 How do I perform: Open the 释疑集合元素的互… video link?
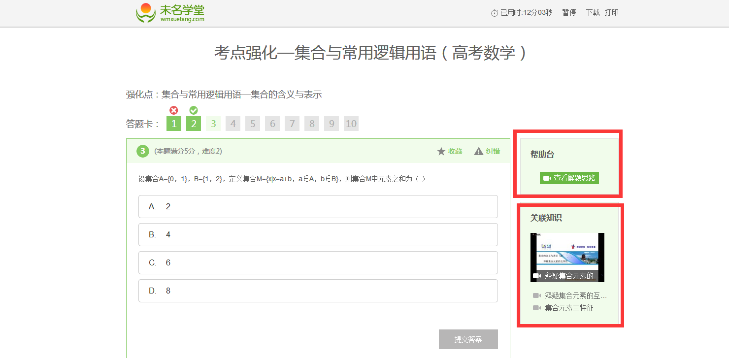[x=575, y=295]
